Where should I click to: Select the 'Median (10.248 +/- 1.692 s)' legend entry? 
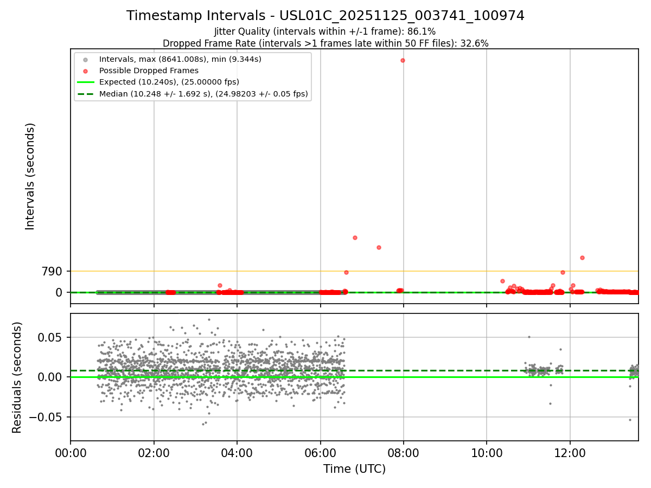click(203, 94)
